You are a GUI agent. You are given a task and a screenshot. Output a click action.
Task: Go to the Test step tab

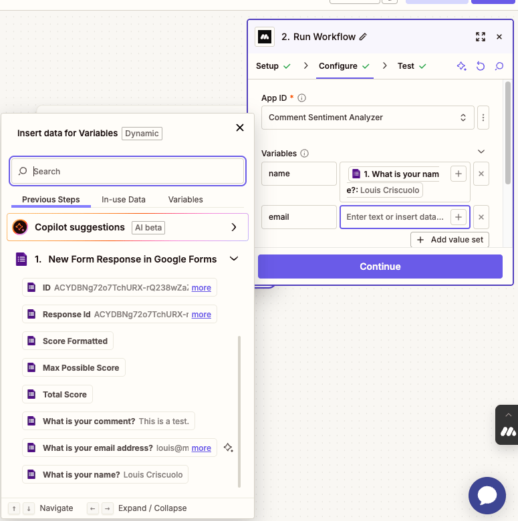click(412, 66)
